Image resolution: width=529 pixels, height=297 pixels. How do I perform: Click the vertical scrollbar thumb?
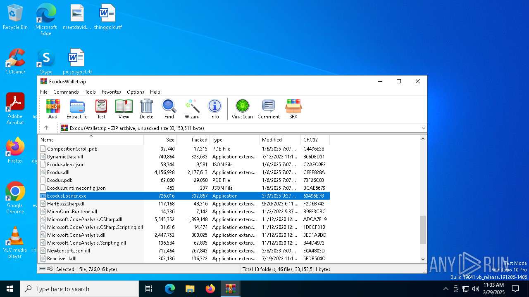[423, 230]
